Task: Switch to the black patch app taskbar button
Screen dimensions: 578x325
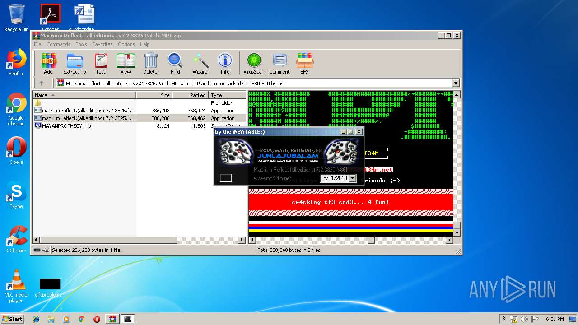Action: tap(128, 319)
